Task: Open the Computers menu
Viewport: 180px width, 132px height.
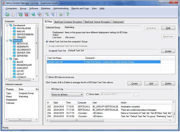Action: tap(11, 8)
